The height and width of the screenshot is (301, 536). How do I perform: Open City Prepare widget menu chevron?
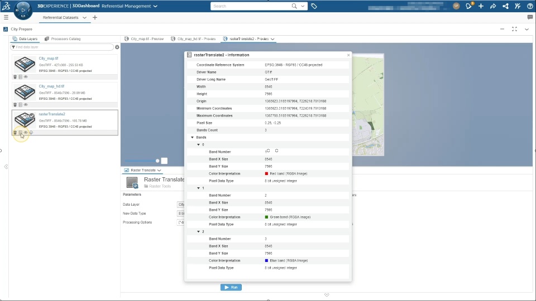tap(527, 29)
